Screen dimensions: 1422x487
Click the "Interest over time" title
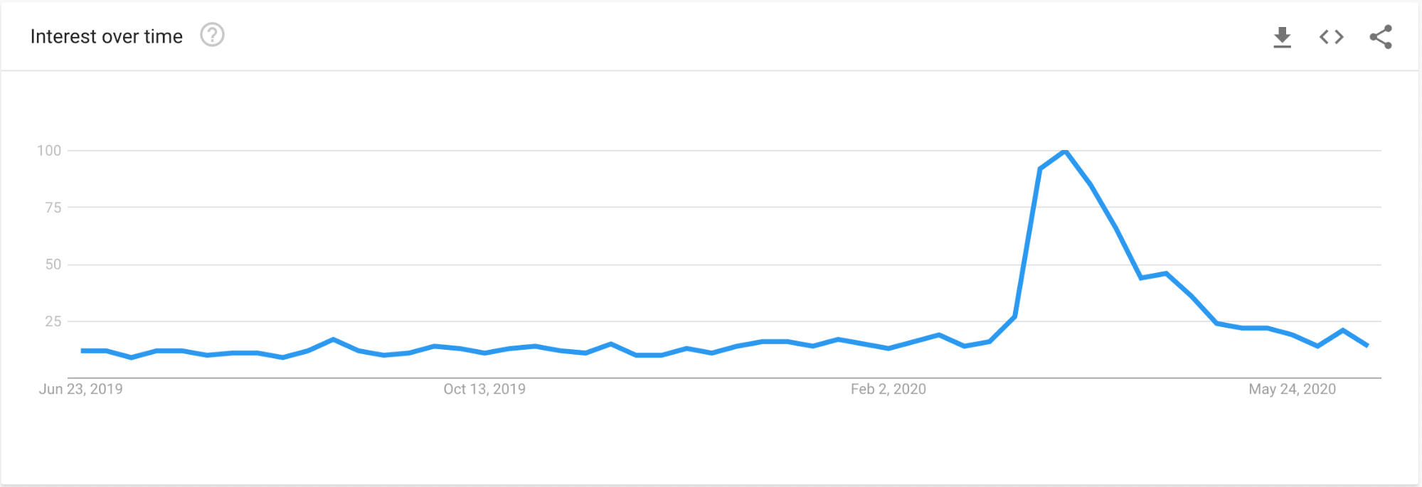pyautogui.click(x=107, y=36)
